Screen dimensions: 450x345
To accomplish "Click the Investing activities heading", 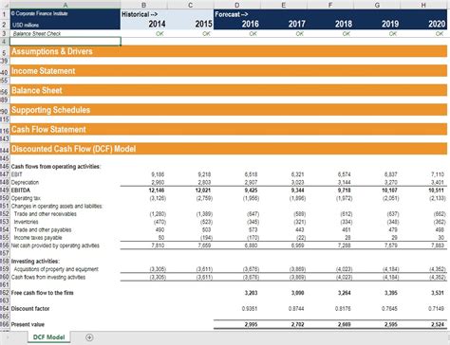I will pyautogui.click(x=35, y=262).
